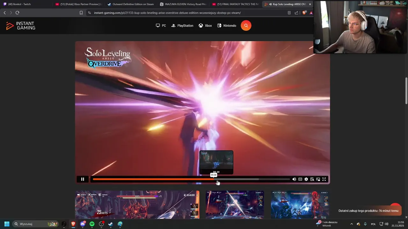The height and width of the screenshot is (229, 408).
Task: Click the orange search button
Action: coord(246,25)
